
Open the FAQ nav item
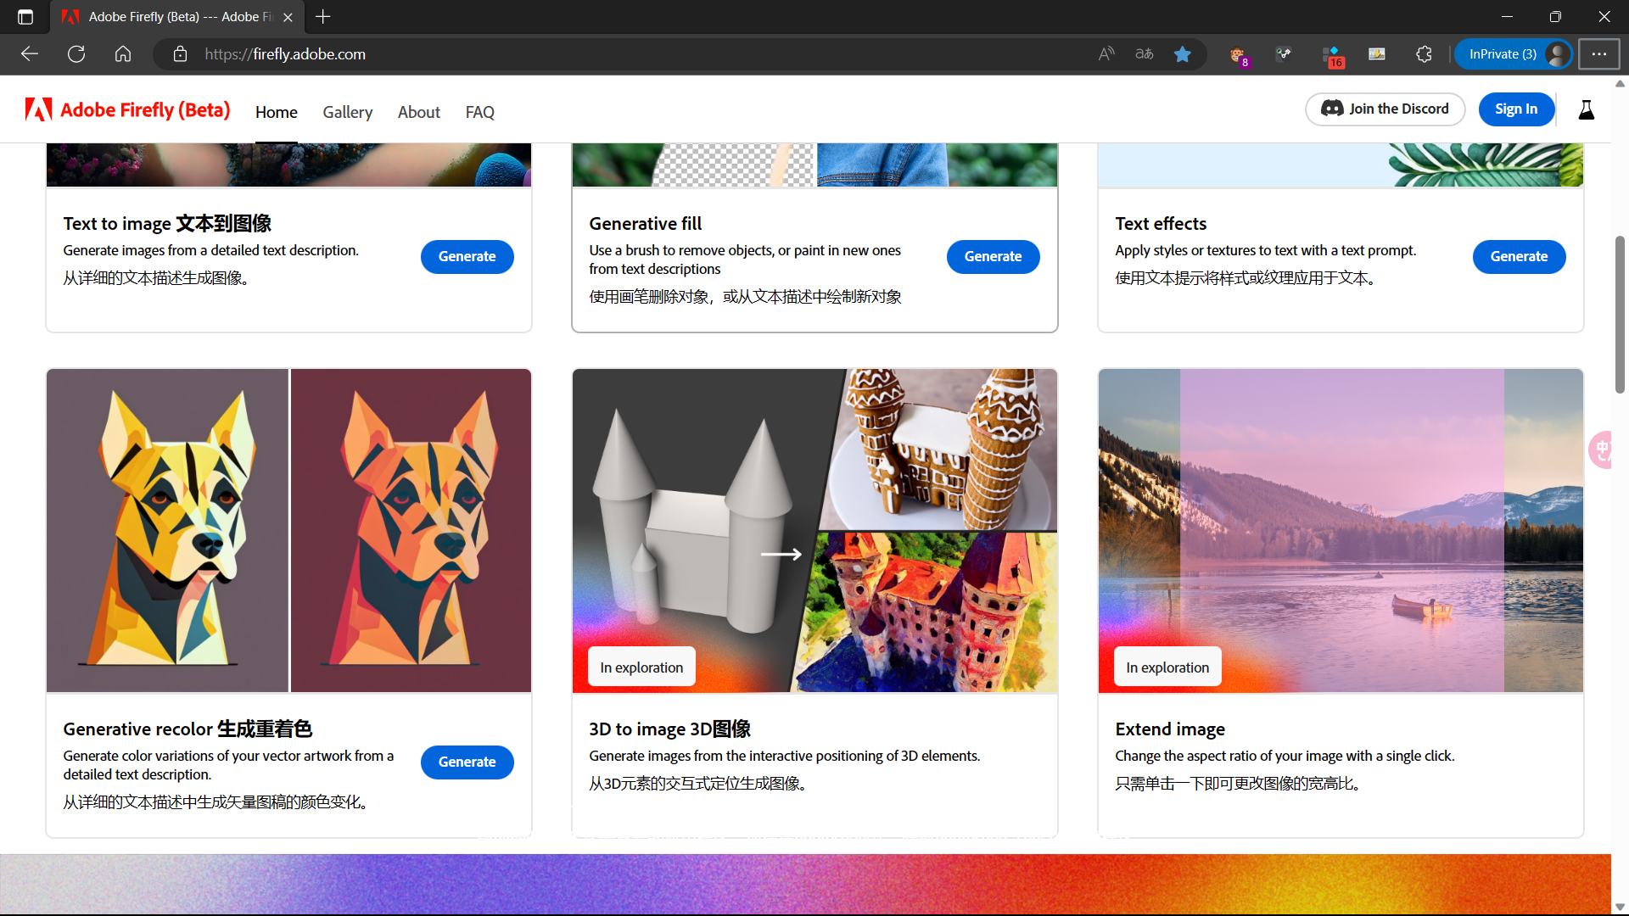click(x=479, y=112)
